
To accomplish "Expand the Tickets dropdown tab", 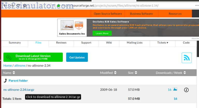I will click(x=162, y=43).
